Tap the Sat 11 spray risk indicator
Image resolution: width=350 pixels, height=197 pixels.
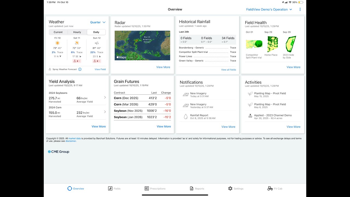click(x=77, y=61)
